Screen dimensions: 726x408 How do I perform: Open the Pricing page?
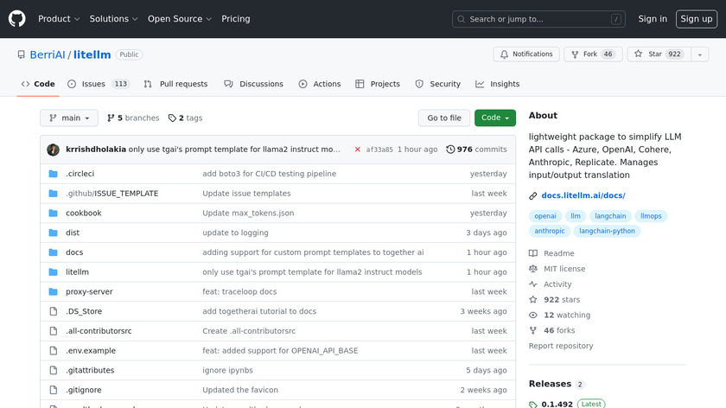(x=236, y=19)
